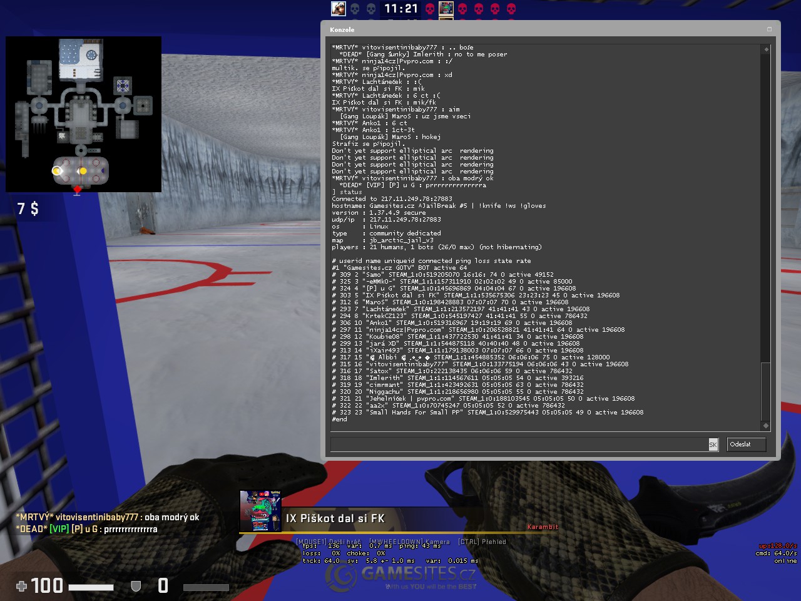Click the console scrollbar up arrow

point(765,49)
